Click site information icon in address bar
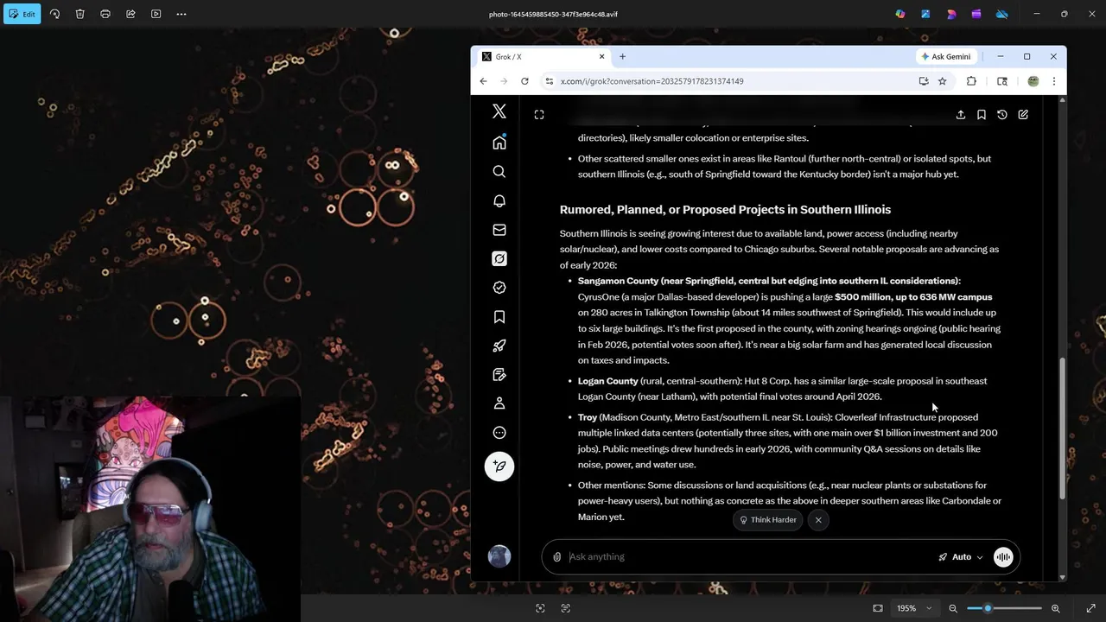This screenshot has width=1106, height=622. (549, 81)
